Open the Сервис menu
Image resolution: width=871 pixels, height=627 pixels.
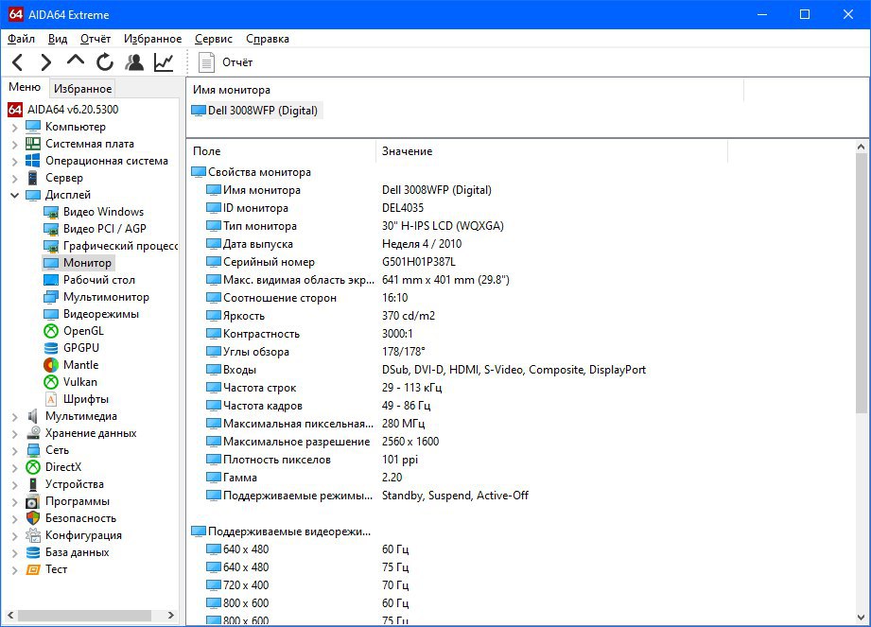click(214, 39)
